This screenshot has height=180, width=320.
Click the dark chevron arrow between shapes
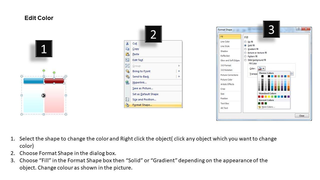[x=44, y=95]
